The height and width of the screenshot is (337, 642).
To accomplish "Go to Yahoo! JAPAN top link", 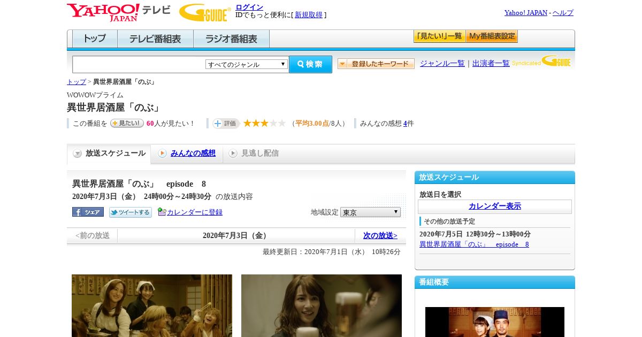I will point(525,12).
